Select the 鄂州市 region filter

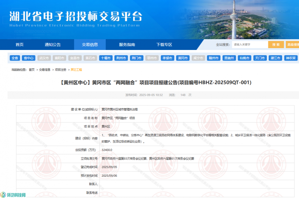pos(152,58)
